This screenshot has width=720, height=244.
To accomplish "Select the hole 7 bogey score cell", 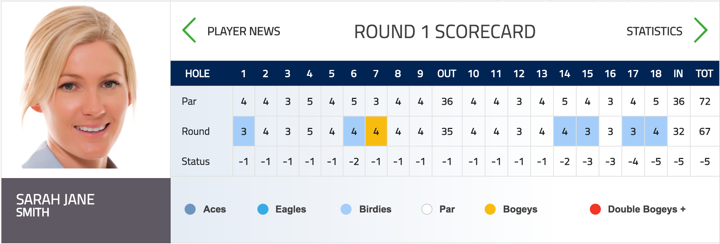I will [x=376, y=131].
